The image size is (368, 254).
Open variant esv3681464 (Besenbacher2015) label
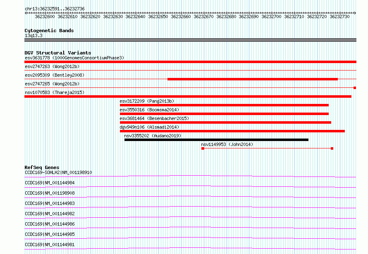[154, 118]
